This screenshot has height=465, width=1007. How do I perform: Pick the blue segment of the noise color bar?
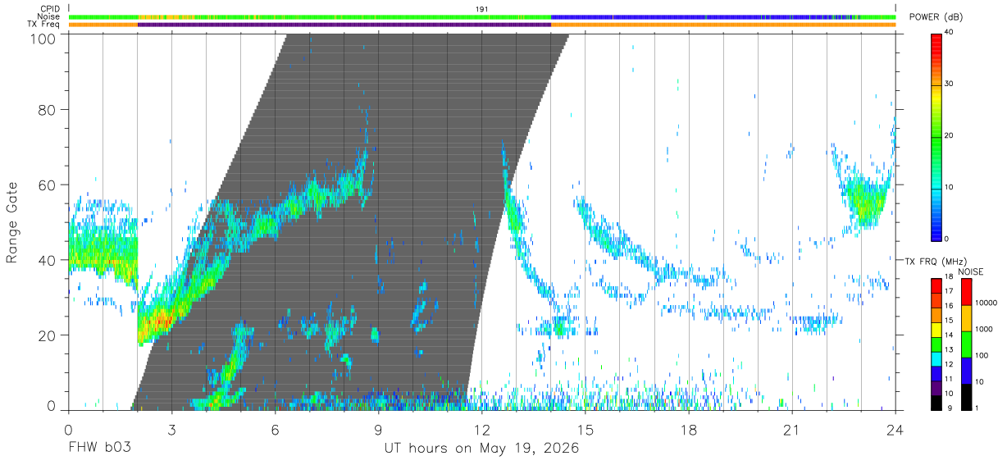click(965, 370)
